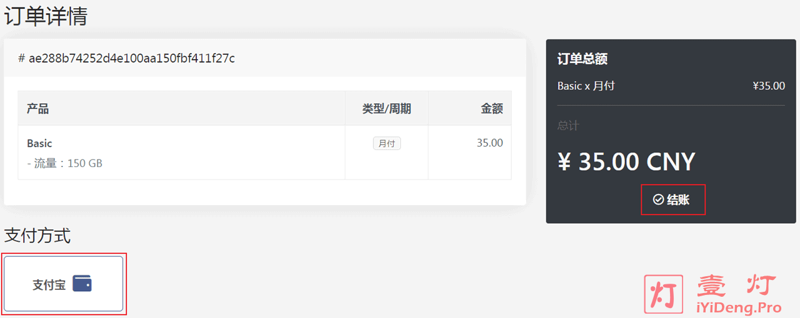
Task: Click the 结账 checkout button
Action: click(672, 200)
